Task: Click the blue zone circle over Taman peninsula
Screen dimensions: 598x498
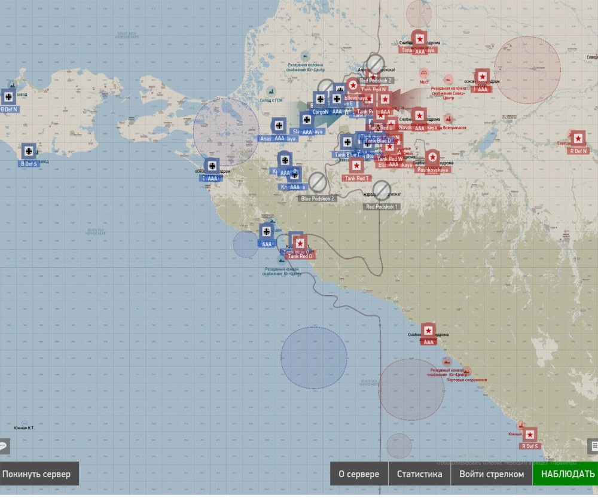Action: pyautogui.click(x=226, y=132)
